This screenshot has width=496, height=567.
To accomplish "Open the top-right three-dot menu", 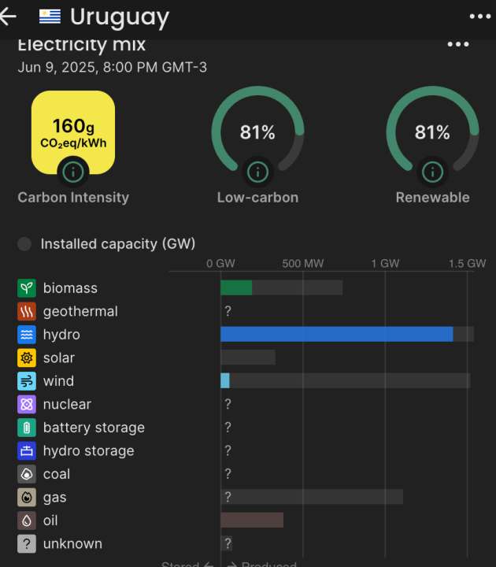I will click(x=479, y=17).
